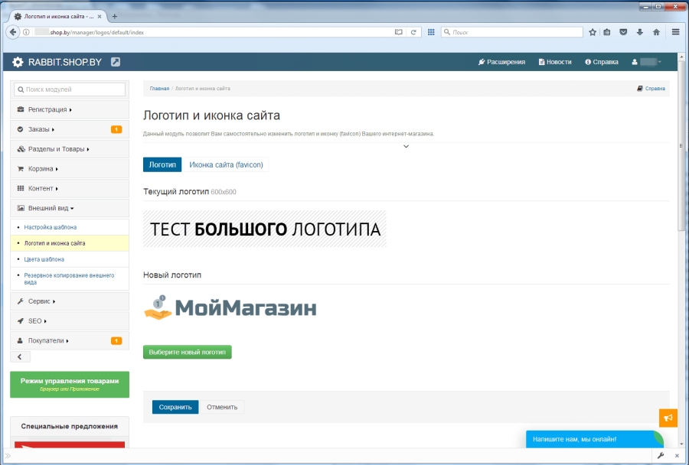Viewport: 689px width, 465px height.
Task: Click the downloads arrow icon in toolbar
Action: coord(640,32)
